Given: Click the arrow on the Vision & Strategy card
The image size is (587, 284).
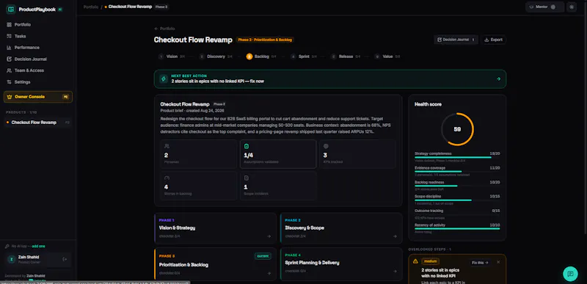Looking at the screenshot, I should [269, 236].
